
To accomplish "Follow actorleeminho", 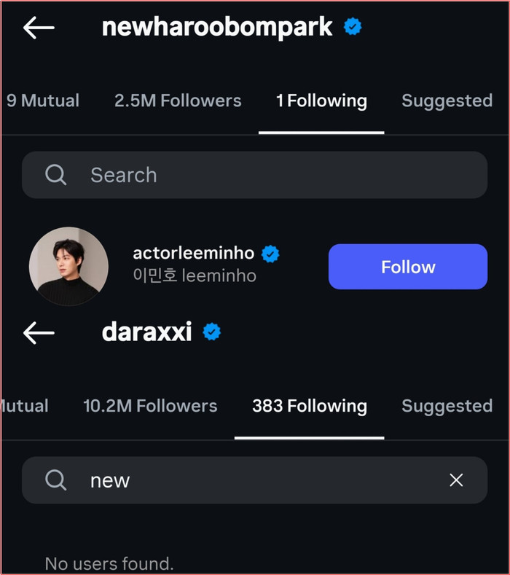I will click(407, 267).
